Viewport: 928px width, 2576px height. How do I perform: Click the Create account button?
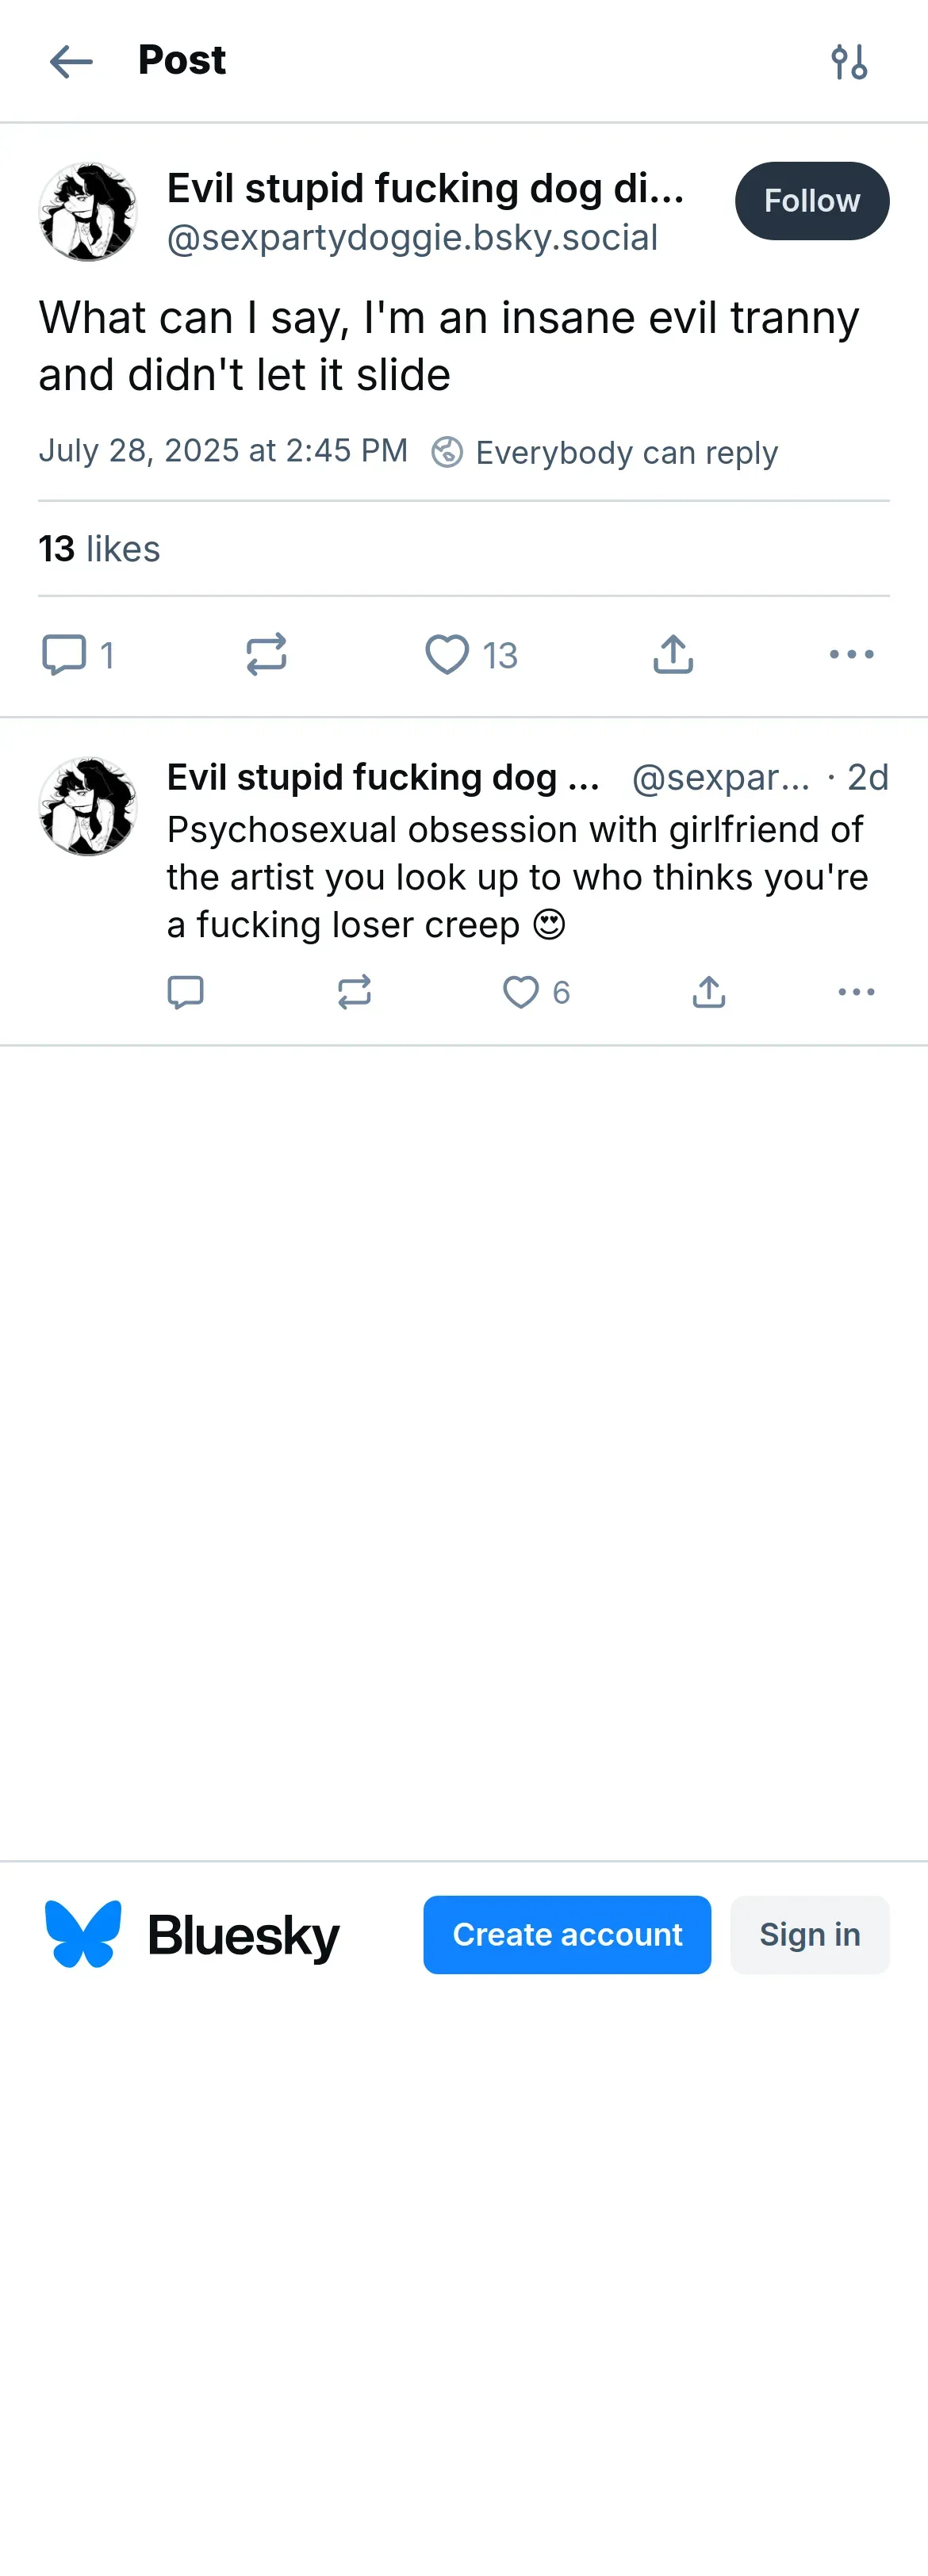(566, 1934)
